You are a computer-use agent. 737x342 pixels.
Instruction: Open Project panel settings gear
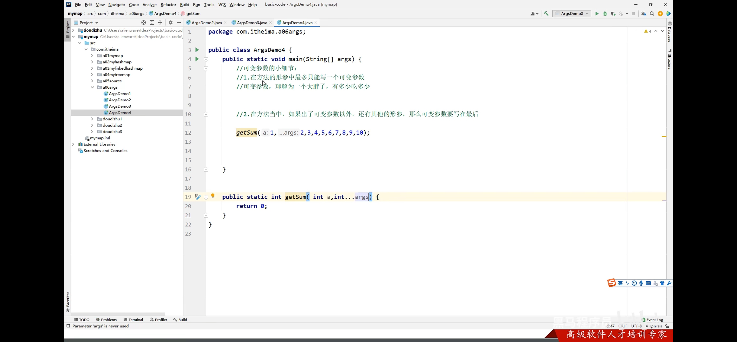point(170,23)
